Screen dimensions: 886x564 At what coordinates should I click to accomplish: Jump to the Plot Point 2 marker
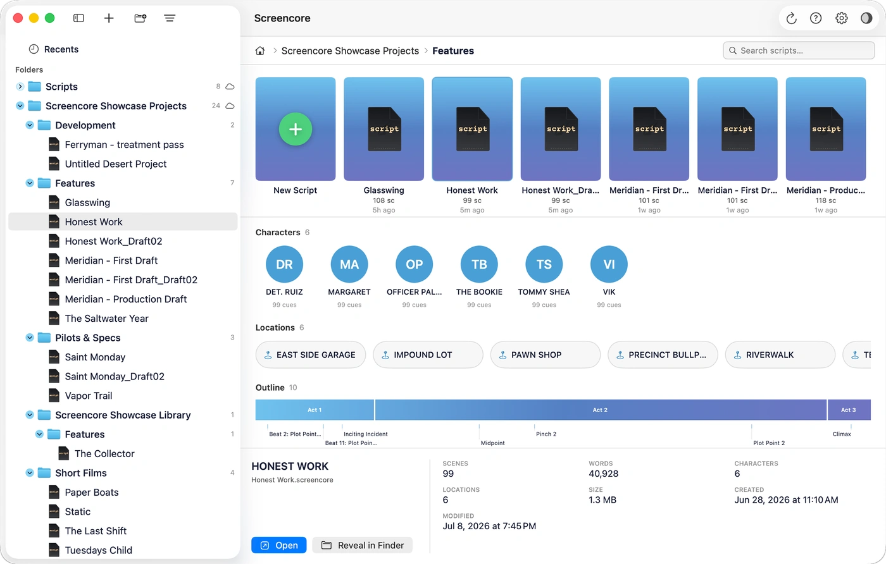(x=769, y=443)
